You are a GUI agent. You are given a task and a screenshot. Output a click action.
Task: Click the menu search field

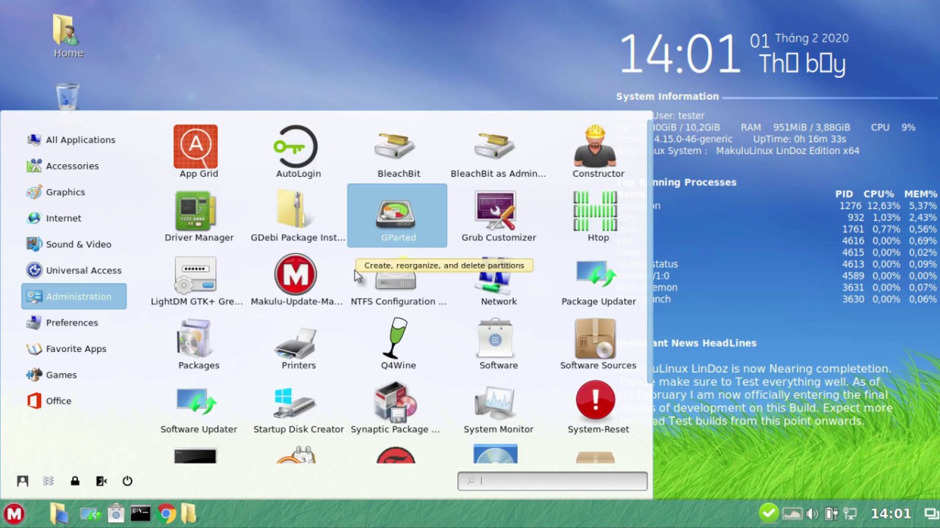tap(552, 480)
